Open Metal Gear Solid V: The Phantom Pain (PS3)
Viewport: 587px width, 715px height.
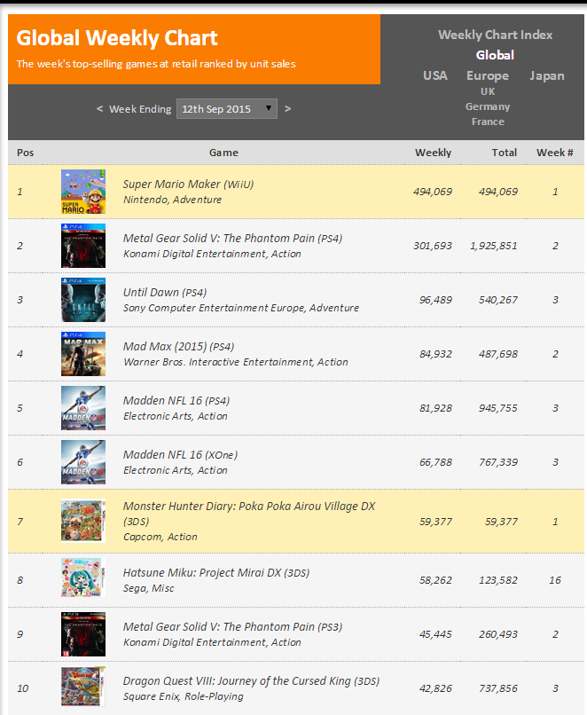click(x=232, y=627)
